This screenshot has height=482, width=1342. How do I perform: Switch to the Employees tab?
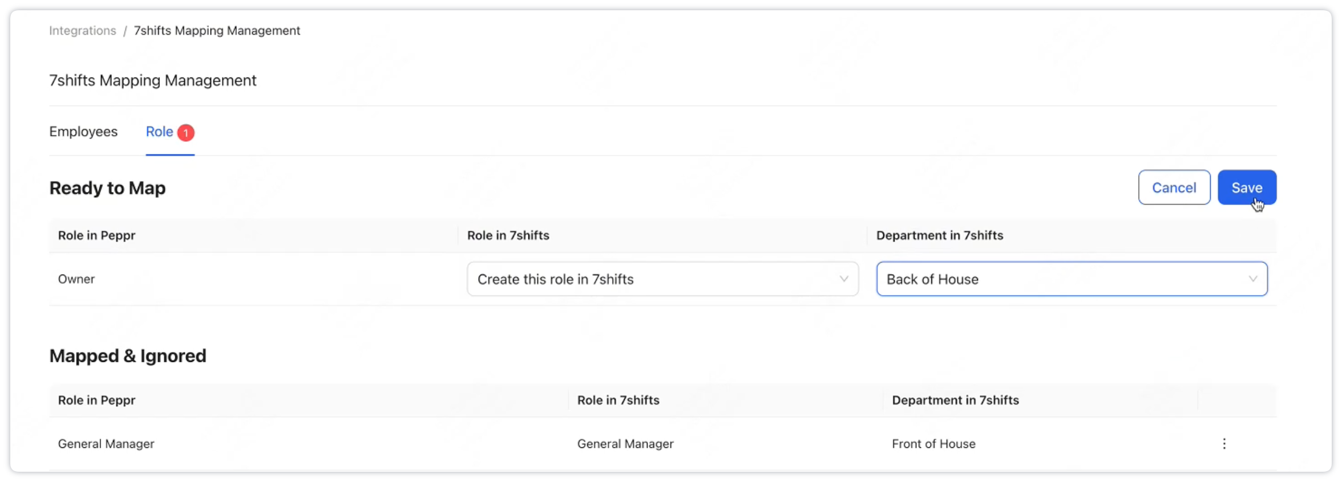pyautogui.click(x=83, y=132)
